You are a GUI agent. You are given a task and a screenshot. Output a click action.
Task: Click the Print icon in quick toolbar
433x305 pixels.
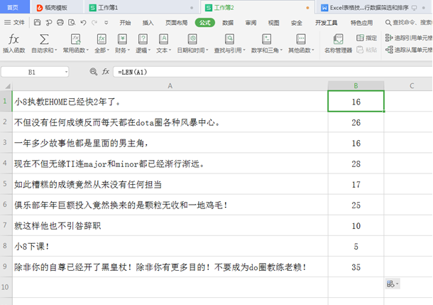(60, 23)
